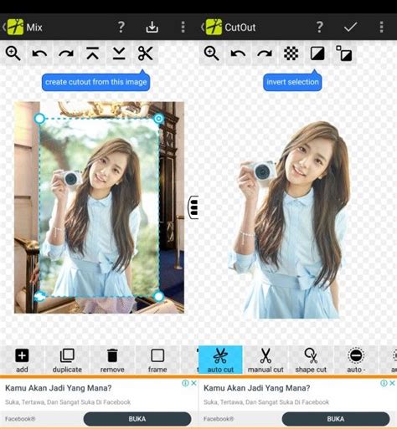Save the Mix image with download icon

(x=152, y=27)
